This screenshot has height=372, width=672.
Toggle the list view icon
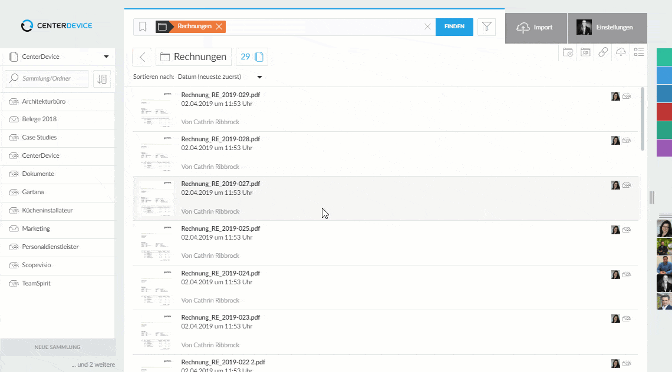point(638,52)
